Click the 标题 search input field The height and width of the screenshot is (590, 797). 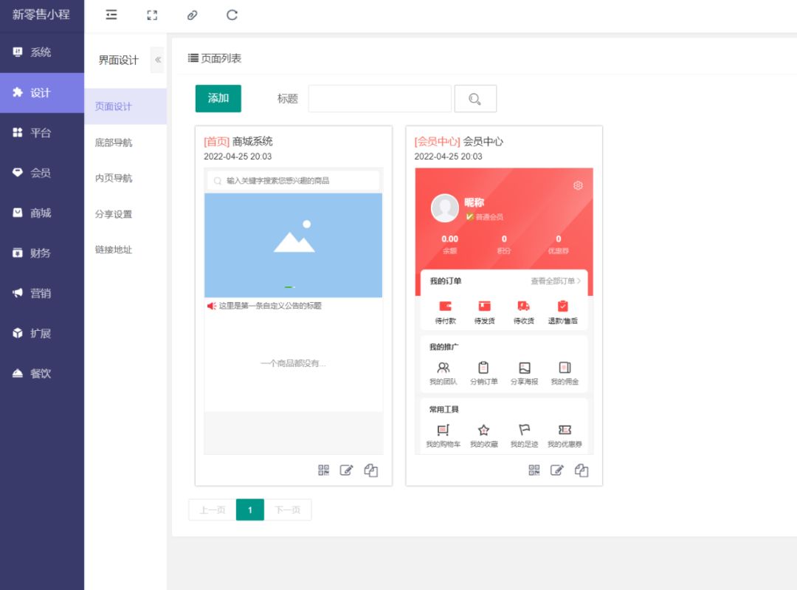pos(379,99)
